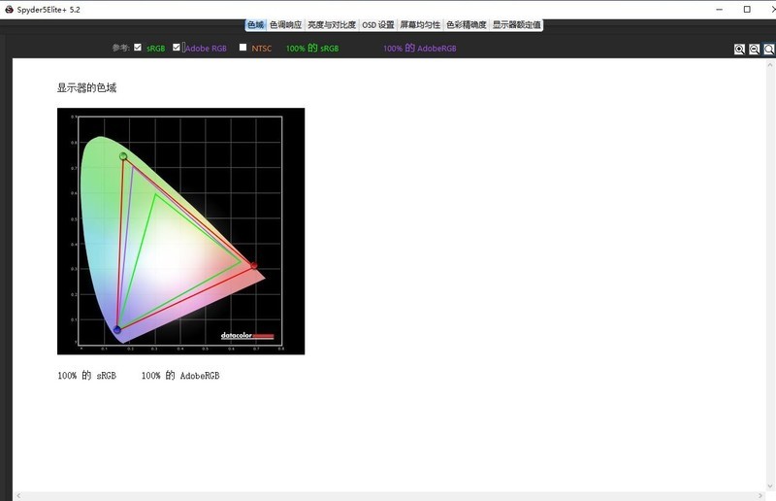776x501 pixels.
Task: Reset zoom with the plain magnifier icon
Action: pos(768,49)
